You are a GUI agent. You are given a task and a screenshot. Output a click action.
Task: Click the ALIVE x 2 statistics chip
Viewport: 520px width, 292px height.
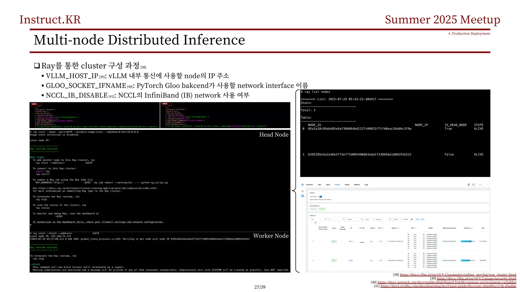click(322, 209)
